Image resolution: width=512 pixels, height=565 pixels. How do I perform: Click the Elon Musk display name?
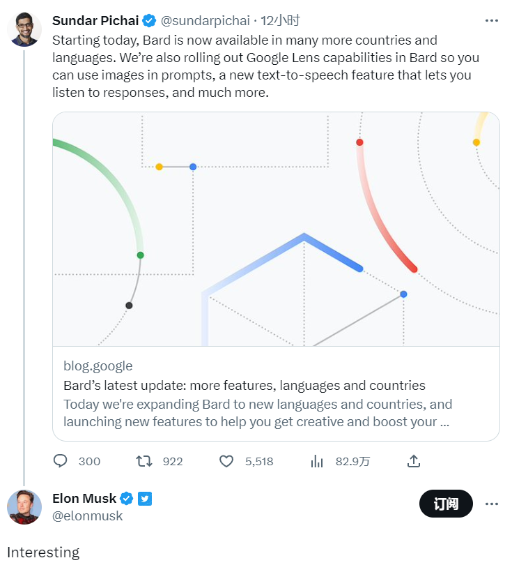point(84,498)
